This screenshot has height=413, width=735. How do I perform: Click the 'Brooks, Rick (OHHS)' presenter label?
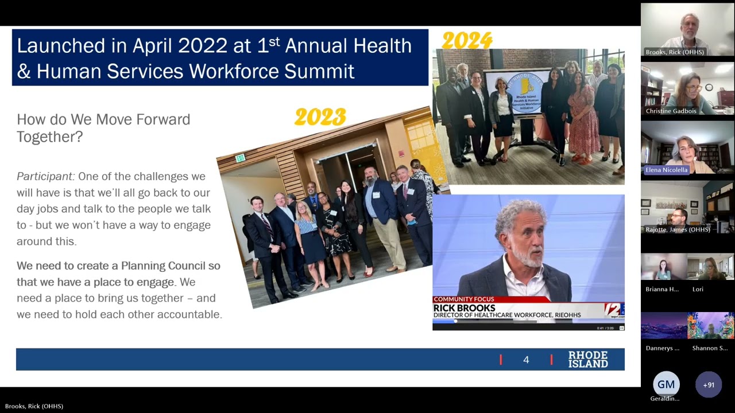click(x=34, y=406)
